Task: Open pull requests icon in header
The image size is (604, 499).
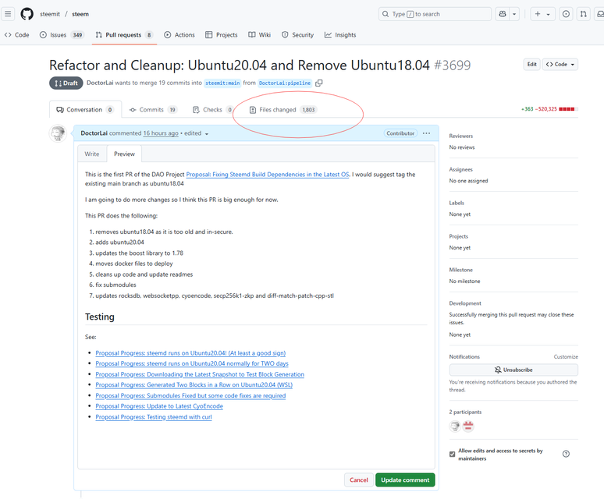Action: 584,14
